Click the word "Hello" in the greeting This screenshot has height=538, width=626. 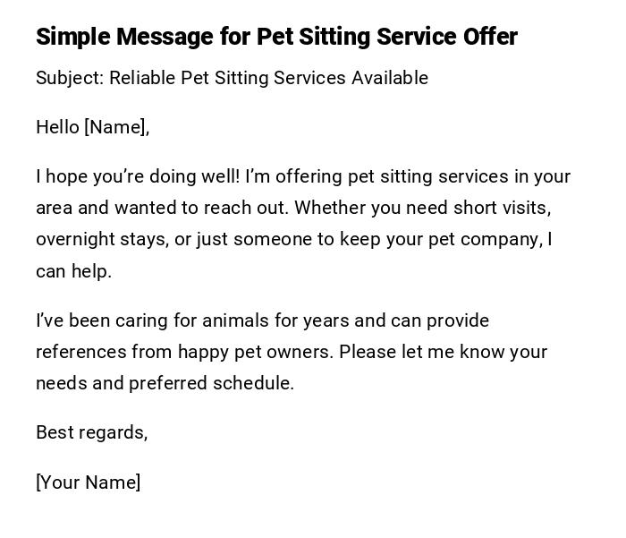pyautogui.click(x=57, y=127)
